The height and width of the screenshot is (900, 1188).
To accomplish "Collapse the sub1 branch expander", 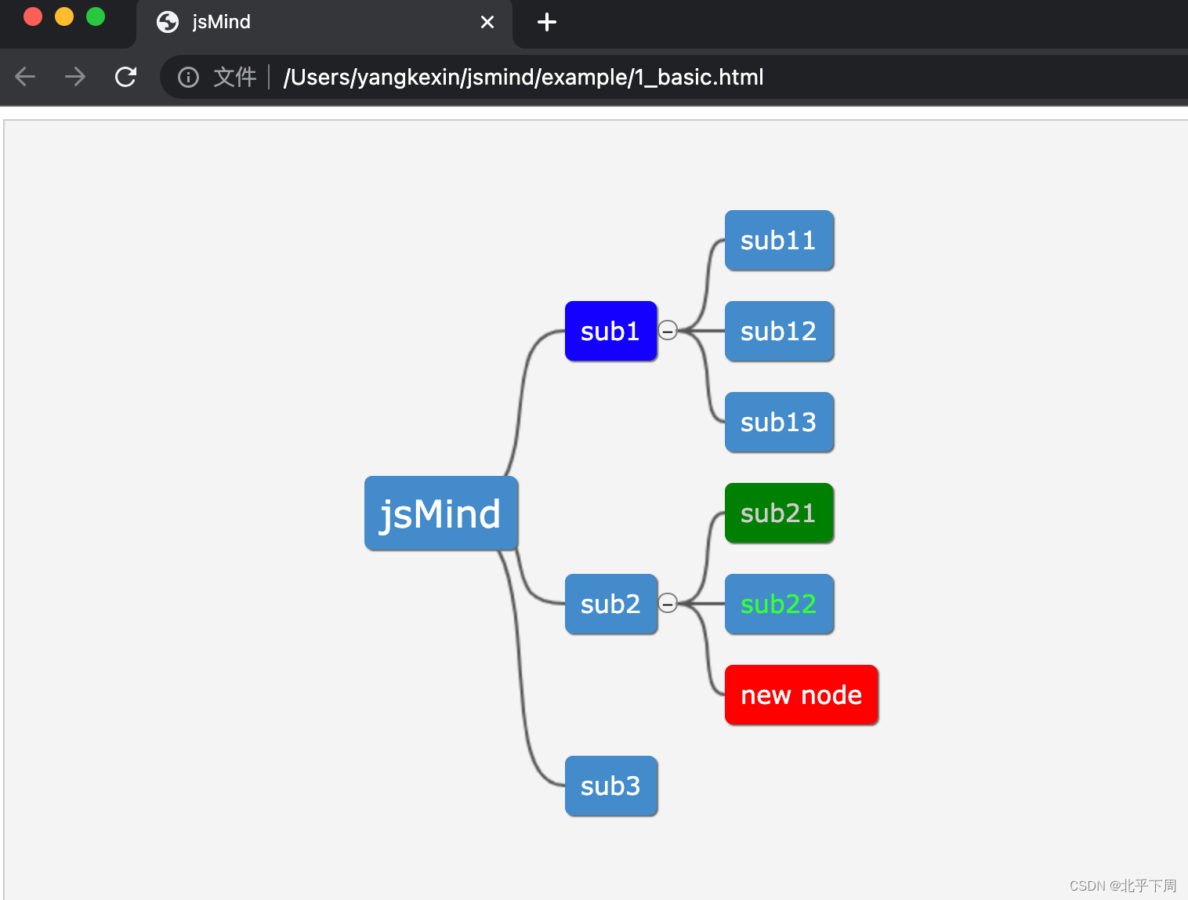I will pos(668,331).
